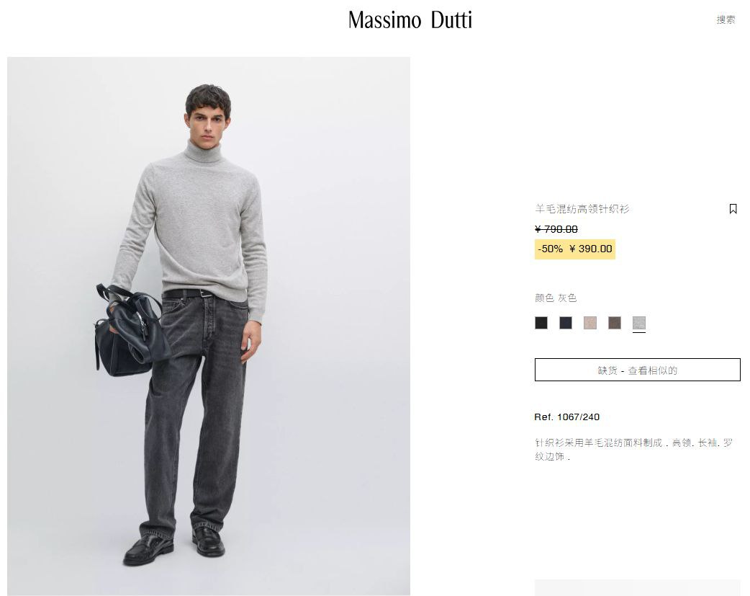Click the product description paragraph text
Image resolution: width=750 pixels, height=596 pixels.
click(633, 450)
